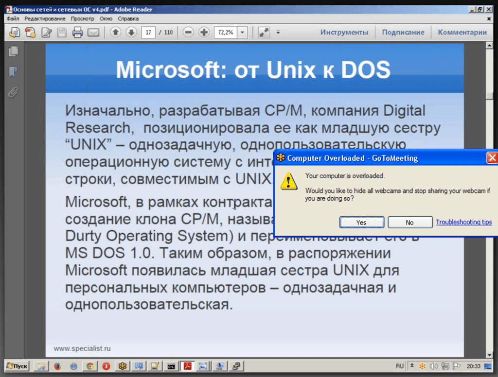
Task: Click the page number field showing 17
Action: point(148,33)
